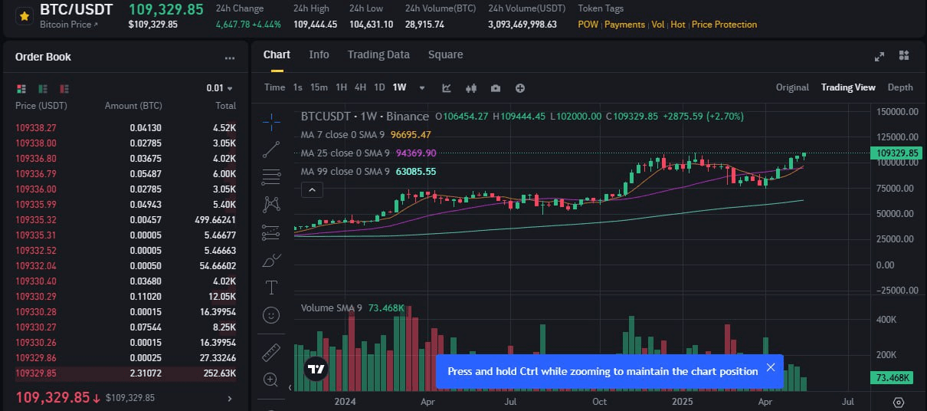Click the Volume SMA 9 legend
Image resolution: width=927 pixels, height=411 pixels.
point(352,307)
